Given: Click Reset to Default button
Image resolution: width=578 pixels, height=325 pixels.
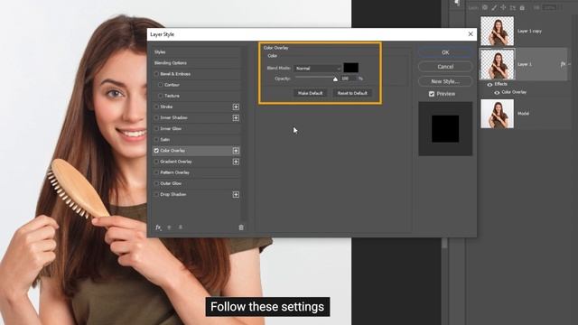Looking at the screenshot, I should point(352,93).
